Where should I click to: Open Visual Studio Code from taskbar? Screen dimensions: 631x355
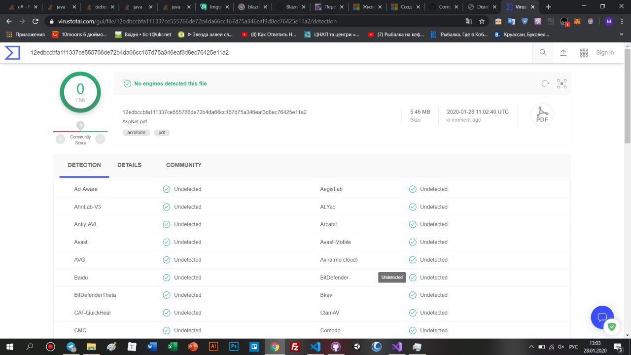(316, 347)
